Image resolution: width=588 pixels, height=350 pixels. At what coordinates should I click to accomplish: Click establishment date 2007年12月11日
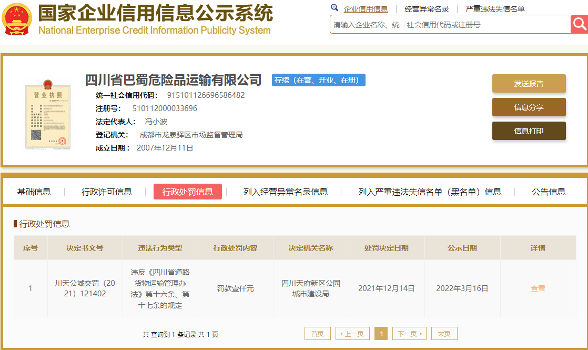click(x=165, y=148)
